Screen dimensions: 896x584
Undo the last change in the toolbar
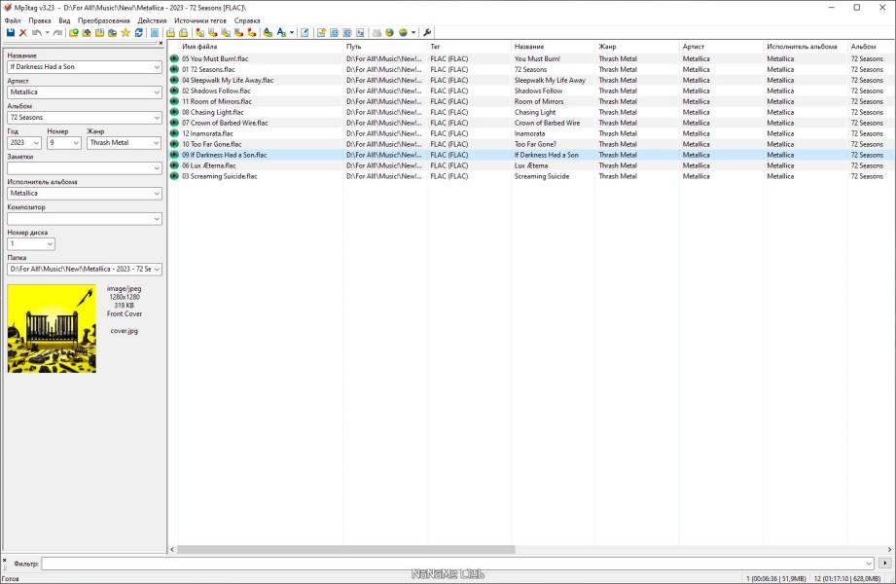click(37, 32)
